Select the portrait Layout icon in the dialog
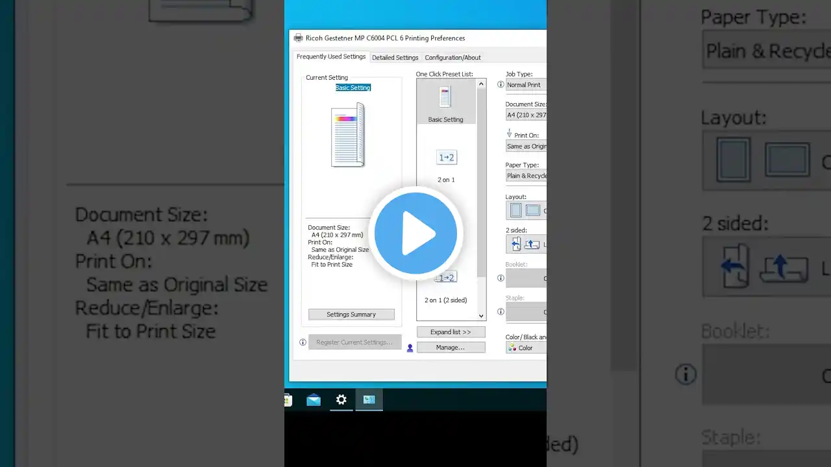Screen dimensions: 831x467 point(515,211)
